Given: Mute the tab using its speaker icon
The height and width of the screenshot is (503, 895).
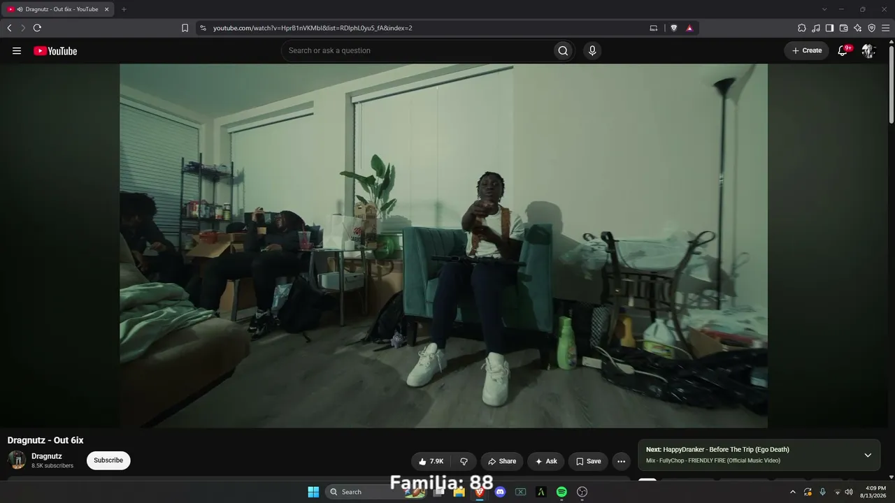Looking at the screenshot, I should [20, 9].
